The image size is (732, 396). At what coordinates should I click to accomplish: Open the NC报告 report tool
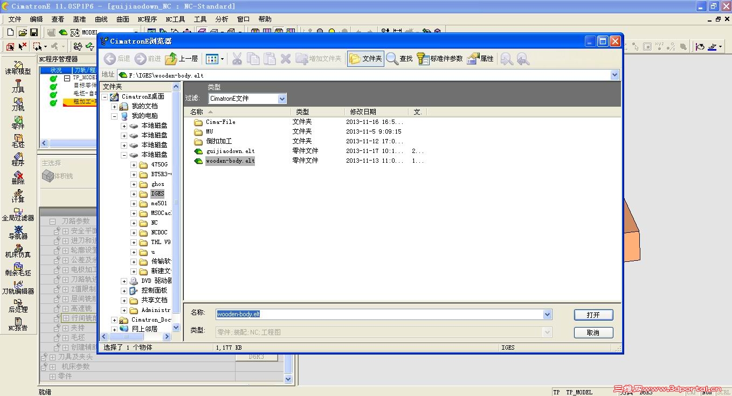click(x=18, y=324)
